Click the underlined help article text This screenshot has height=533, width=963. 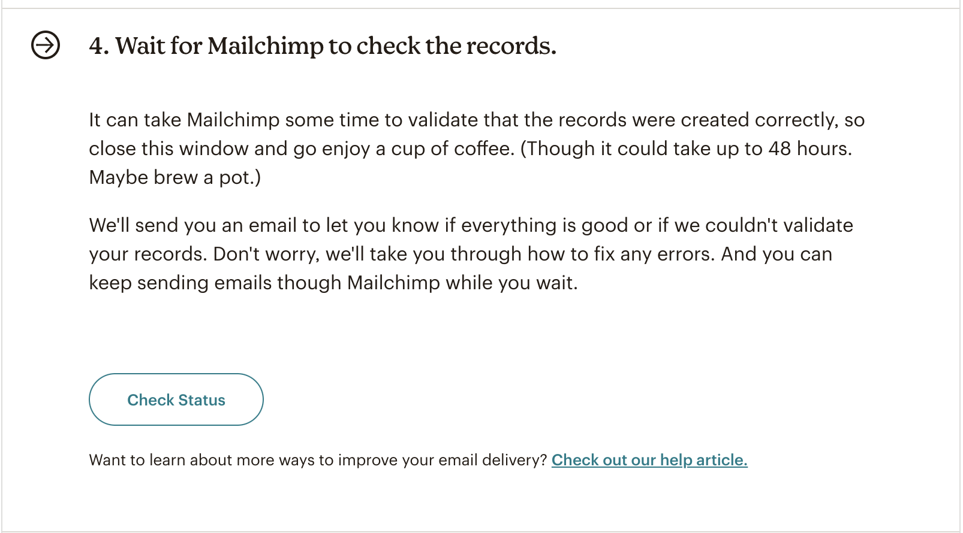point(649,460)
